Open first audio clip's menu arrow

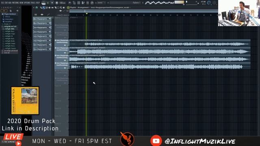pos(70,40)
